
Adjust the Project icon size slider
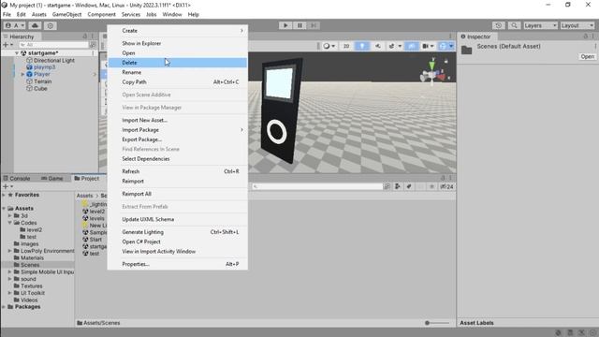pyautogui.click(x=437, y=323)
